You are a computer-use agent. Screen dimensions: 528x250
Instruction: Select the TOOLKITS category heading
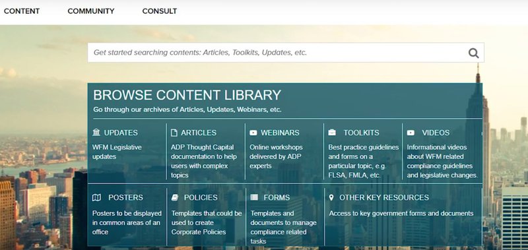(361, 133)
